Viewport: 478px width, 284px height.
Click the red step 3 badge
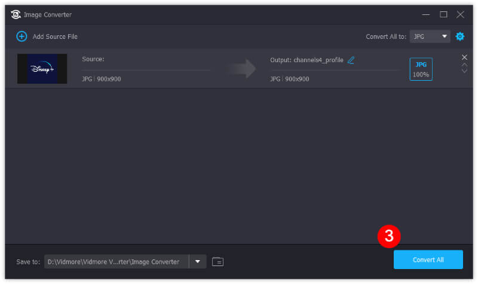click(389, 236)
